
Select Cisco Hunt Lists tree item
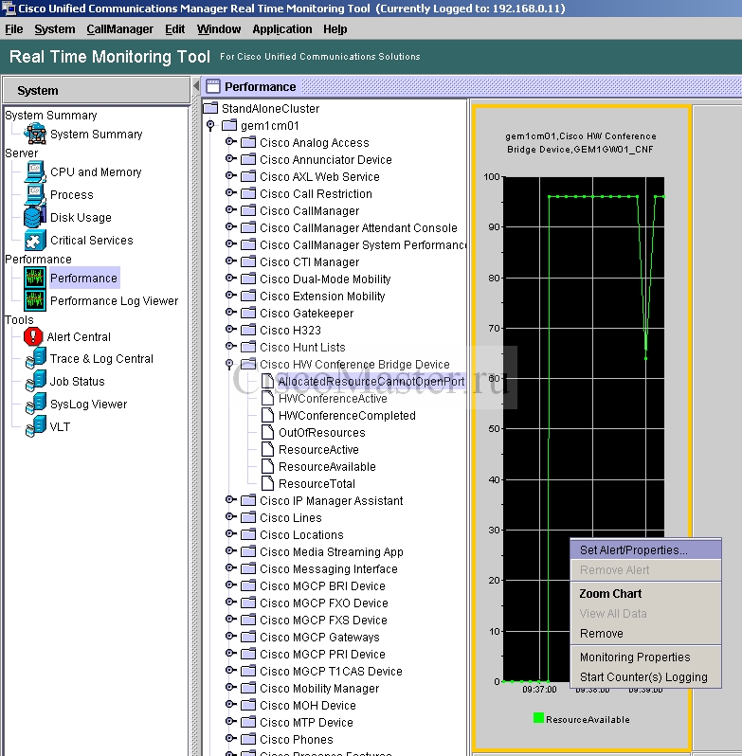303,347
